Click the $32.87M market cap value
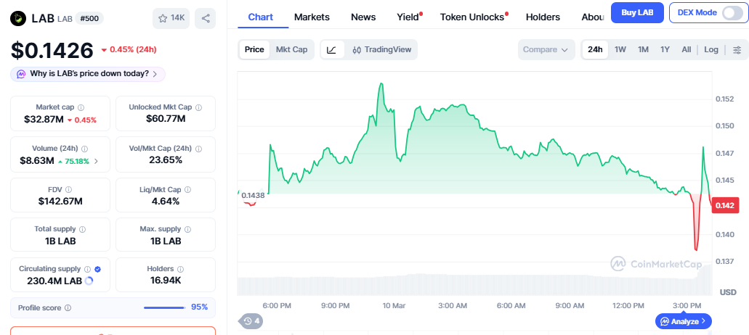749x335 pixels. (44, 120)
